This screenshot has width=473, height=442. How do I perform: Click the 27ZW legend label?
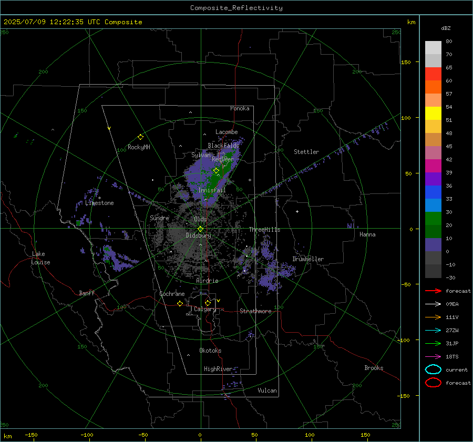tap(452, 331)
